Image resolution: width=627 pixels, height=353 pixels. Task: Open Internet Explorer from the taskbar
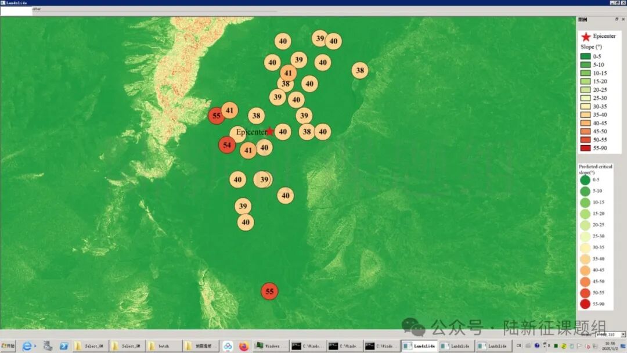point(27,346)
